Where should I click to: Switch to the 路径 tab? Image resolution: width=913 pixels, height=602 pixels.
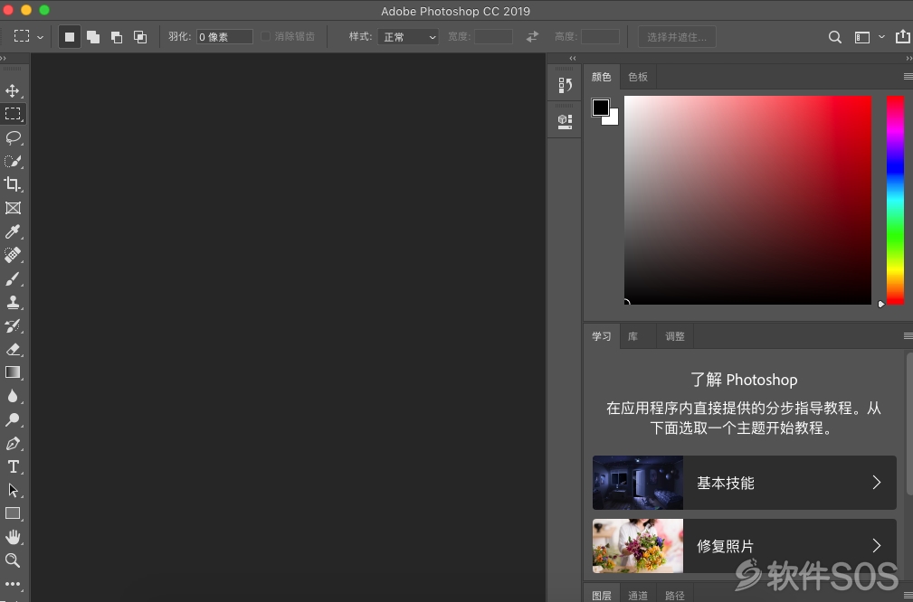(674, 595)
